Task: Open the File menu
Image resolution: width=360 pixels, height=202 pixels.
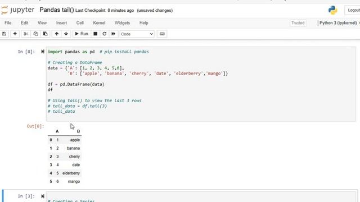Action: (x=8, y=23)
